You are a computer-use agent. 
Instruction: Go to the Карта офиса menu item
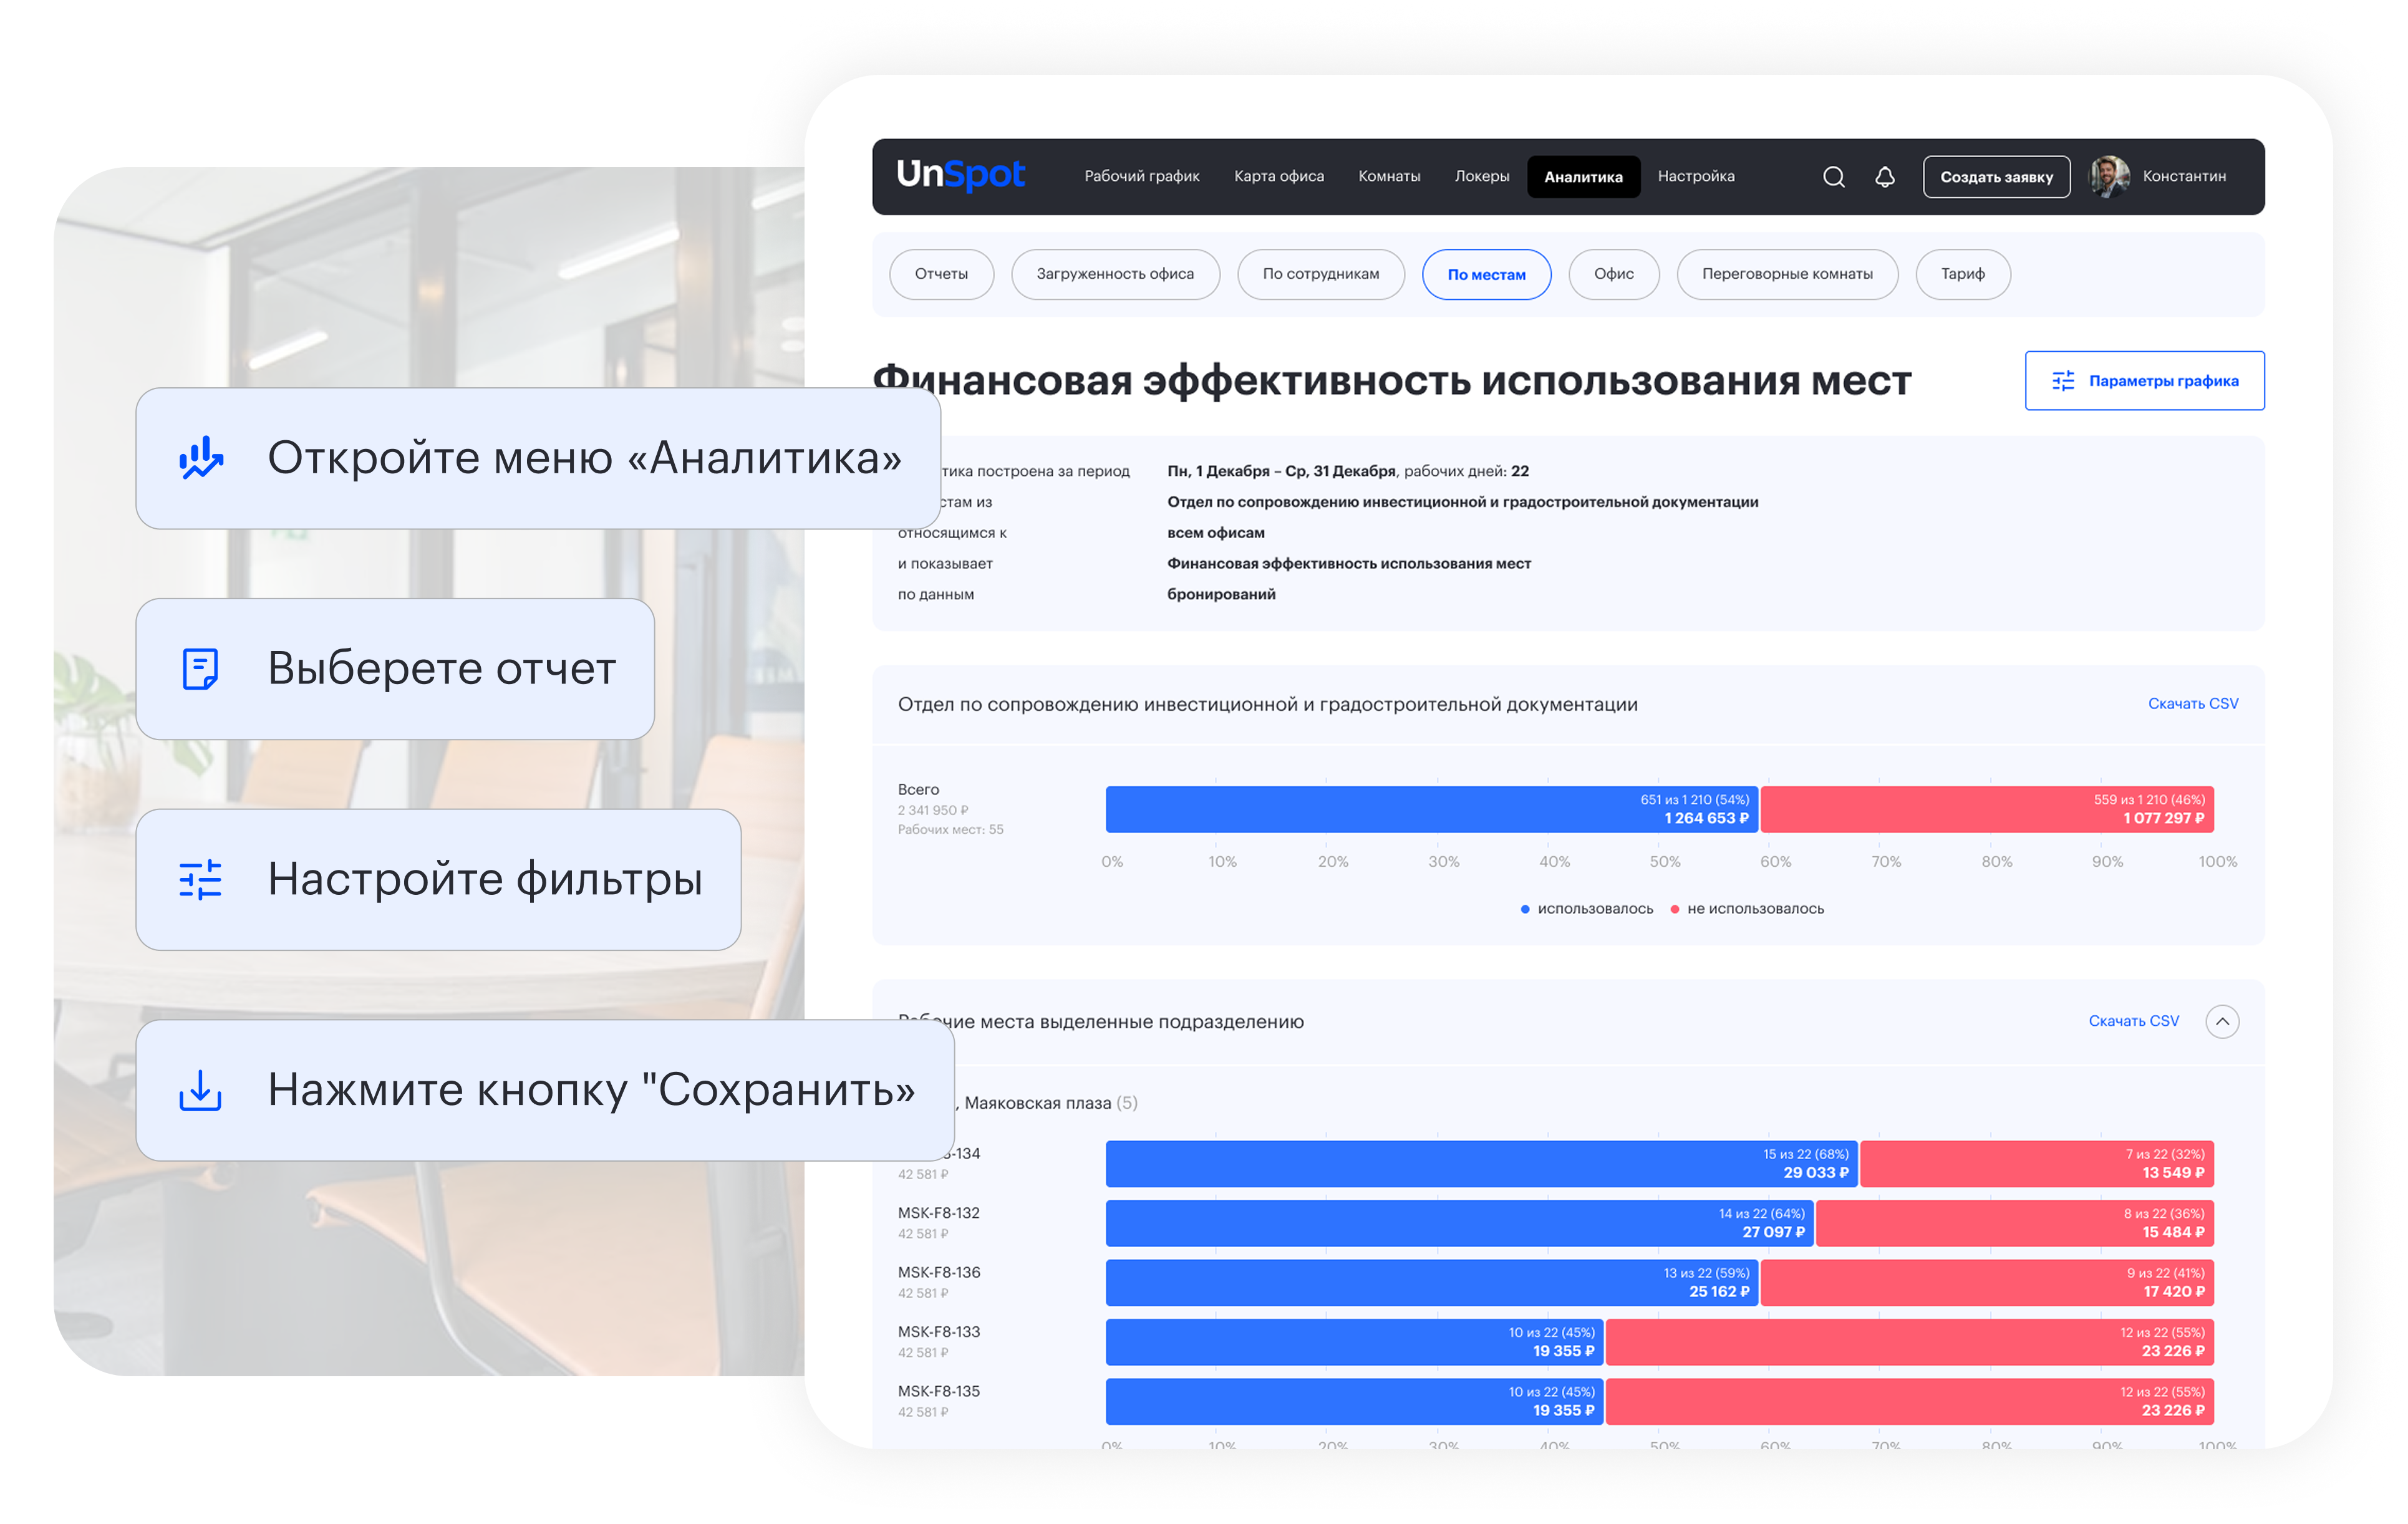click(1278, 176)
